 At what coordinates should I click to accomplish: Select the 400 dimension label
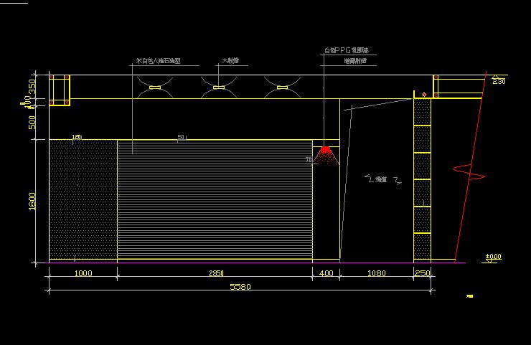[x=326, y=273]
